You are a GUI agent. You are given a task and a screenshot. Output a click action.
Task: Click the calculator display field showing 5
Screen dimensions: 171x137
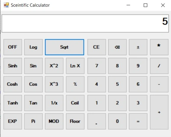coord(85,24)
